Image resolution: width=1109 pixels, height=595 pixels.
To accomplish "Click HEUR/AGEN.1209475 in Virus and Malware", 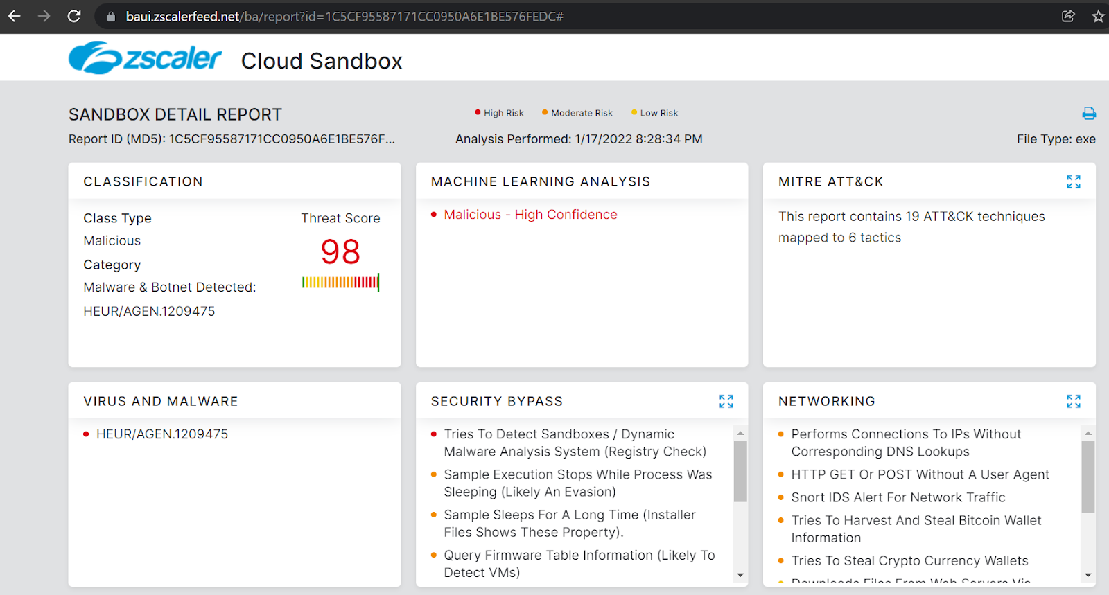I will point(161,434).
